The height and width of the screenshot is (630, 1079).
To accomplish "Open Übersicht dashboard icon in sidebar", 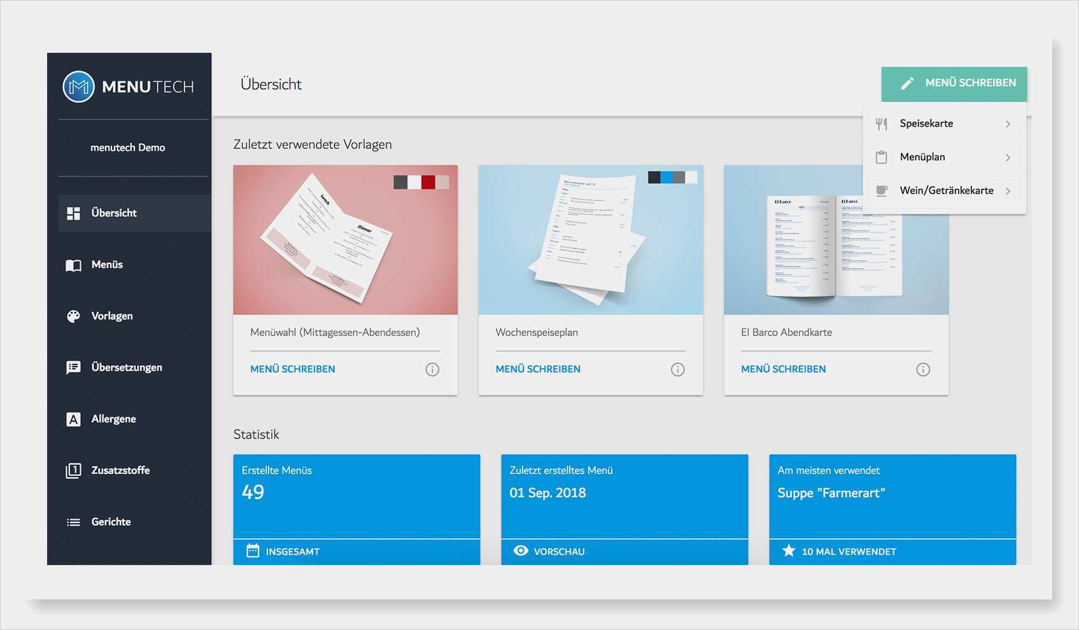I will (x=74, y=213).
